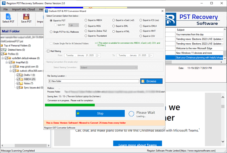The width and height of the screenshot is (227, 153).
Task: Open the Import into Cloud menu
Action: coord(23,9)
